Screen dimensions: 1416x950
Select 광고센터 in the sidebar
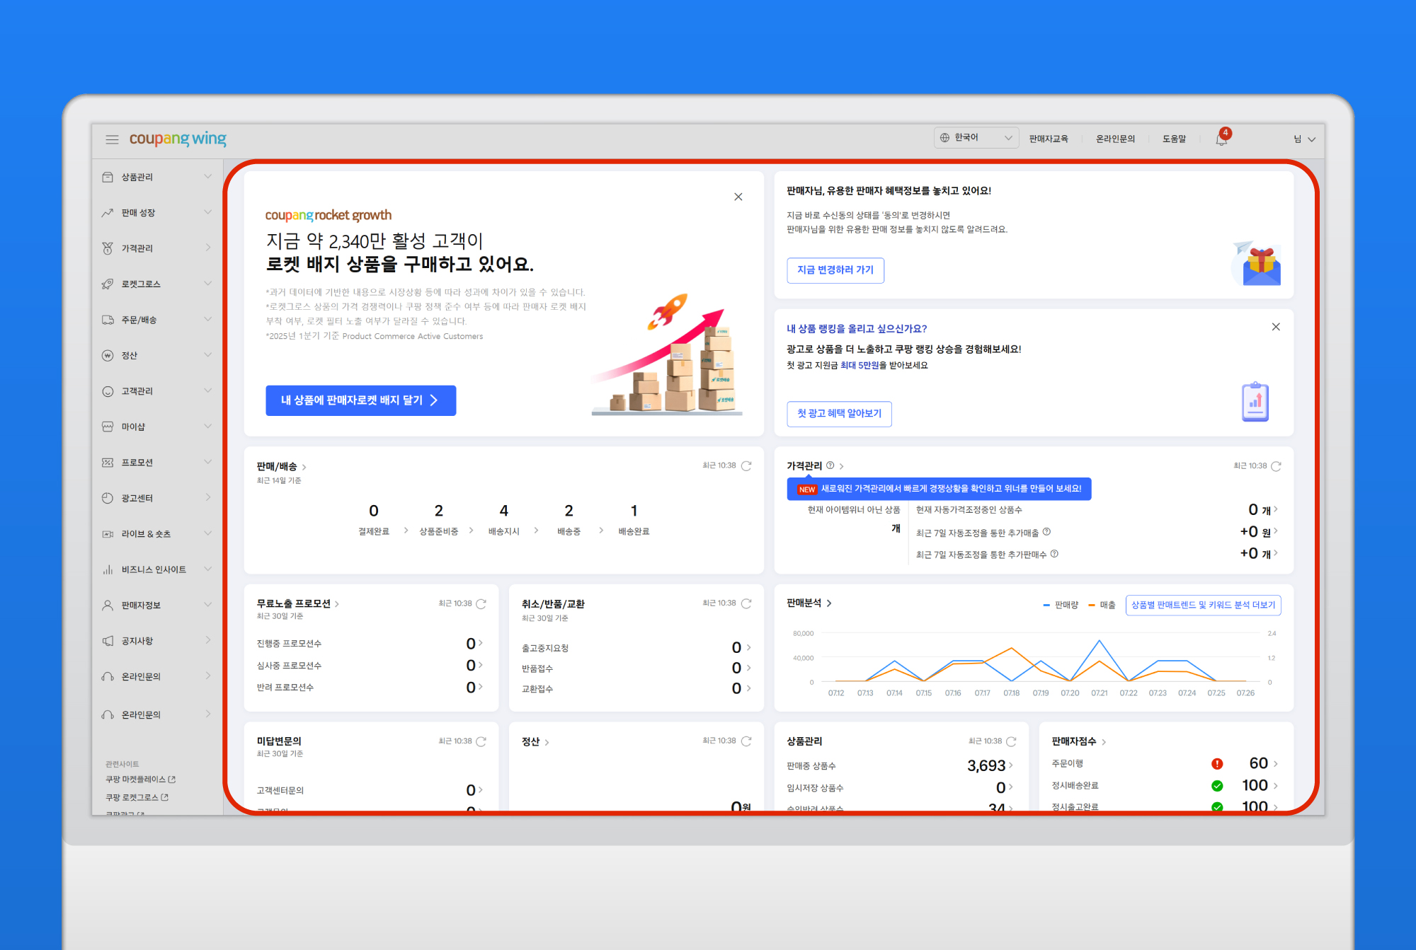click(137, 499)
